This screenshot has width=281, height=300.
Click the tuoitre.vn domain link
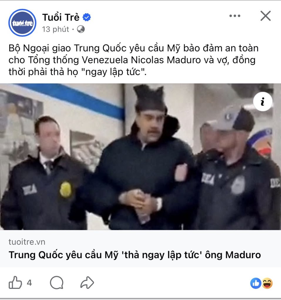pyautogui.click(x=27, y=242)
